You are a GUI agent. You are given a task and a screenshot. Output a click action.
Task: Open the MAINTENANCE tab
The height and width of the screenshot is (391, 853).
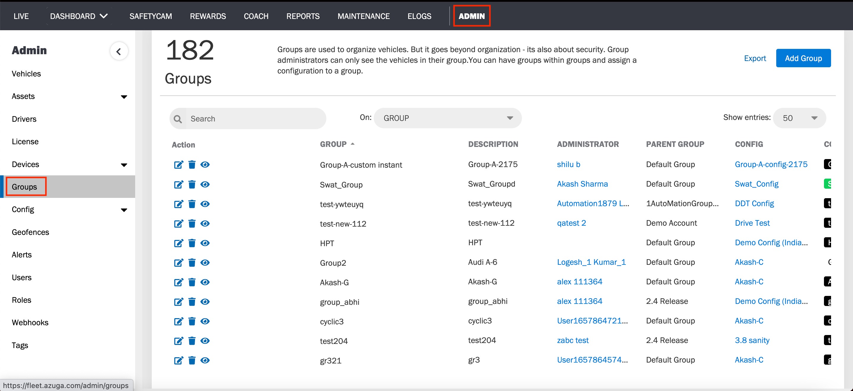pyautogui.click(x=364, y=16)
